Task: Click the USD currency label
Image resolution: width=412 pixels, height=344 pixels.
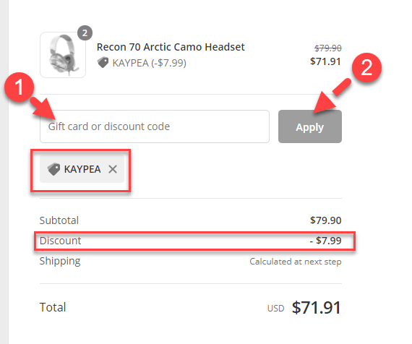Action: (x=275, y=309)
